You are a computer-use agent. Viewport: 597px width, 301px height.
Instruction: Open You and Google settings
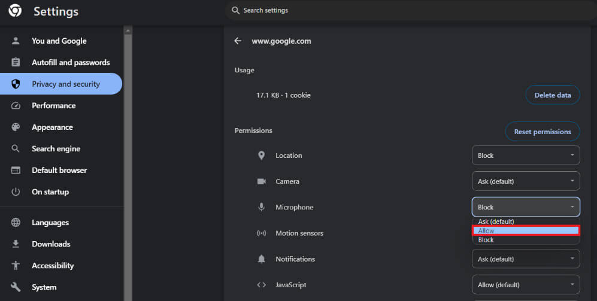(x=61, y=41)
